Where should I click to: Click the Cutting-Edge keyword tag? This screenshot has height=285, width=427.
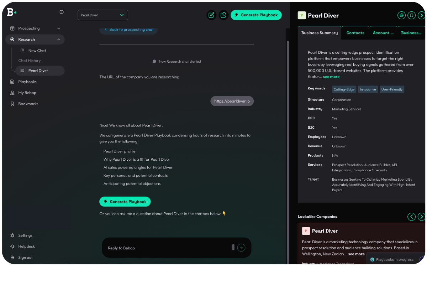click(x=344, y=89)
